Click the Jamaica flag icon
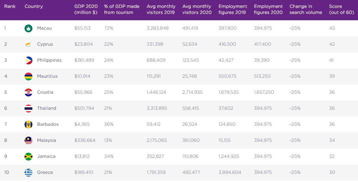Viewport: 358px width, 182px height. click(x=28, y=156)
